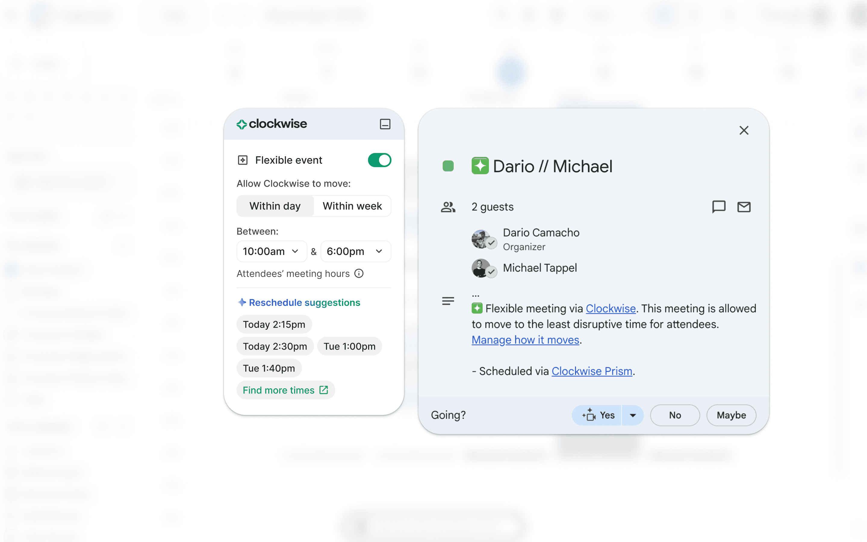Select the Within week option

coord(352,206)
